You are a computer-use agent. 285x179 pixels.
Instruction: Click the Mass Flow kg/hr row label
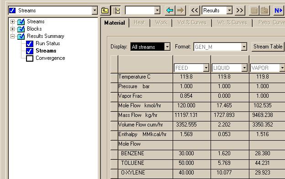[138, 115]
